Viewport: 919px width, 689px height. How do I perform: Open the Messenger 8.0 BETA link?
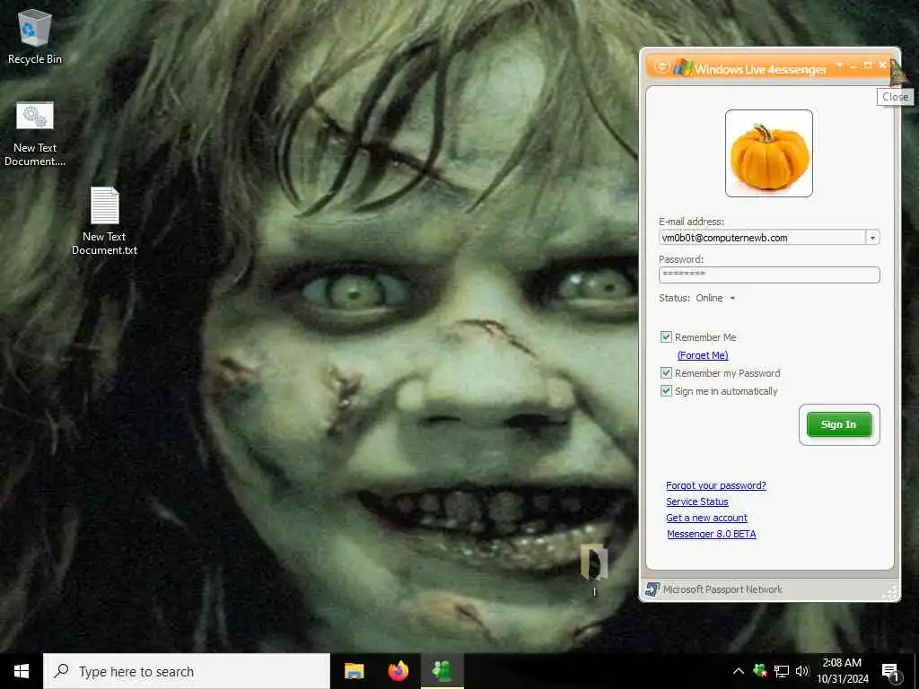tap(711, 534)
